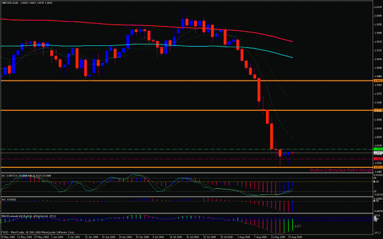This screenshot has width=383, height=239.
Task: Select the cyan moving average line
Action: pos(146,45)
